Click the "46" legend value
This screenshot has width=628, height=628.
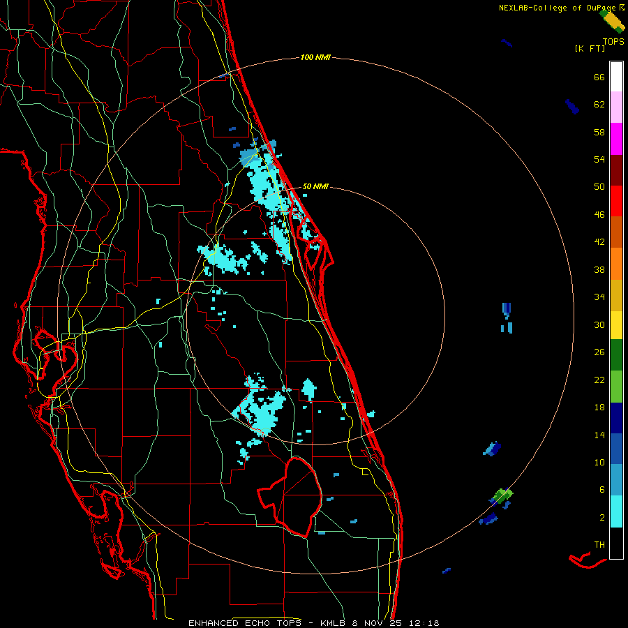[x=599, y=215]
